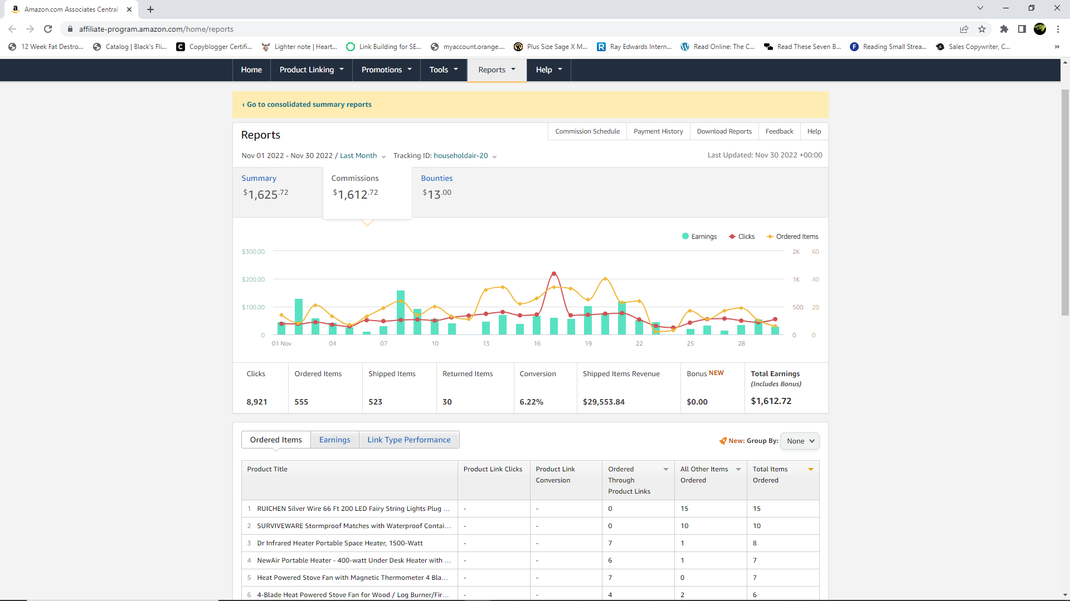The image size is (1070, 601).
Task: Open the 12 Week Fat Destro... bookmark
Action: [x=46, y=47]
